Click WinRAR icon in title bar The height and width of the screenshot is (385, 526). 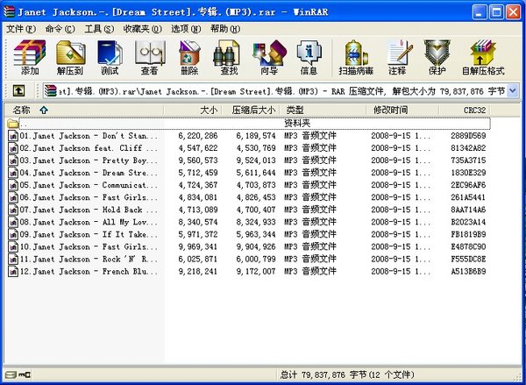click(x=9, y=12)
